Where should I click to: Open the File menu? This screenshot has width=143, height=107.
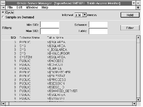pos(10,7)
